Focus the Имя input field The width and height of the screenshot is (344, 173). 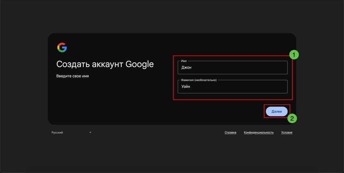pos(232,67)
